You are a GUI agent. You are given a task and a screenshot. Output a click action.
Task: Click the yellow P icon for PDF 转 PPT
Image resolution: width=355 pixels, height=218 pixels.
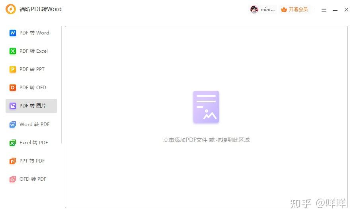coord(13,69)
